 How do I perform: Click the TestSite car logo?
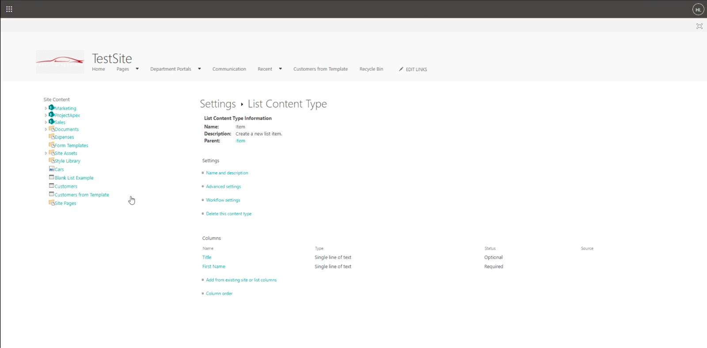(x=60, y=61)
